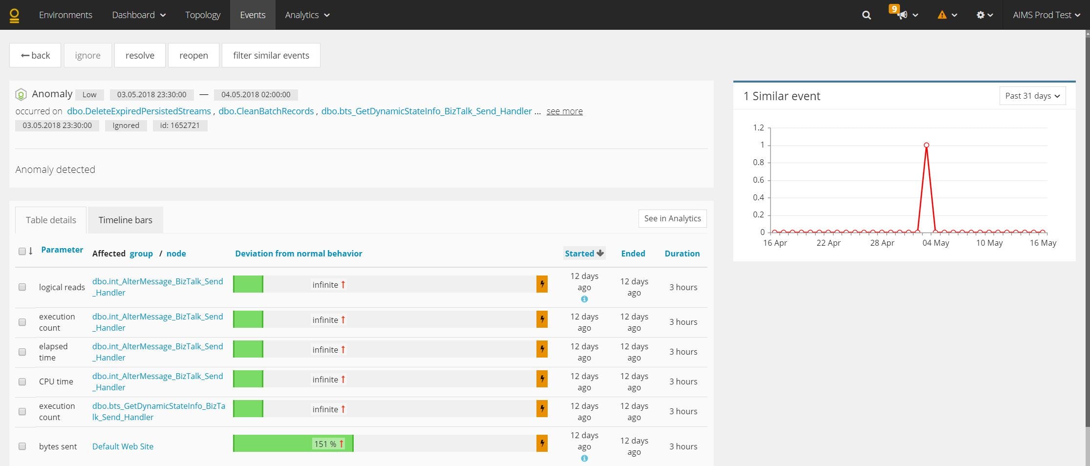Screen dimensions: 1090x466
Task: Open the Past 31 days dropdown
Action: pyautogui.click(x=1032, y=95)
